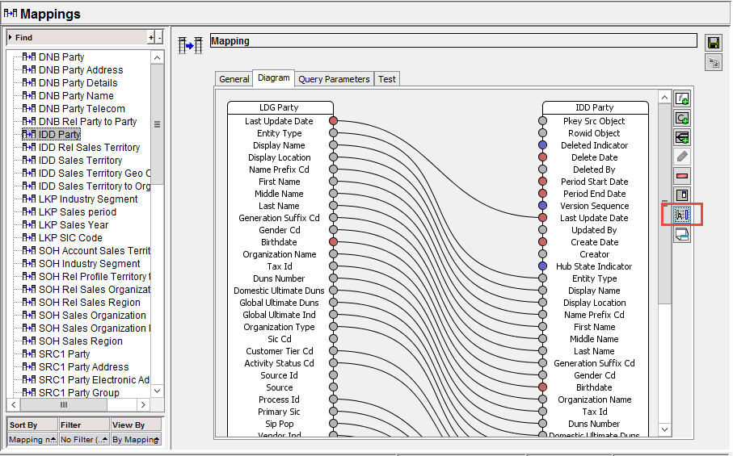Screen dimensions: 733x456
Task: Click the red port of Create Date
Action: coord(542,242)
